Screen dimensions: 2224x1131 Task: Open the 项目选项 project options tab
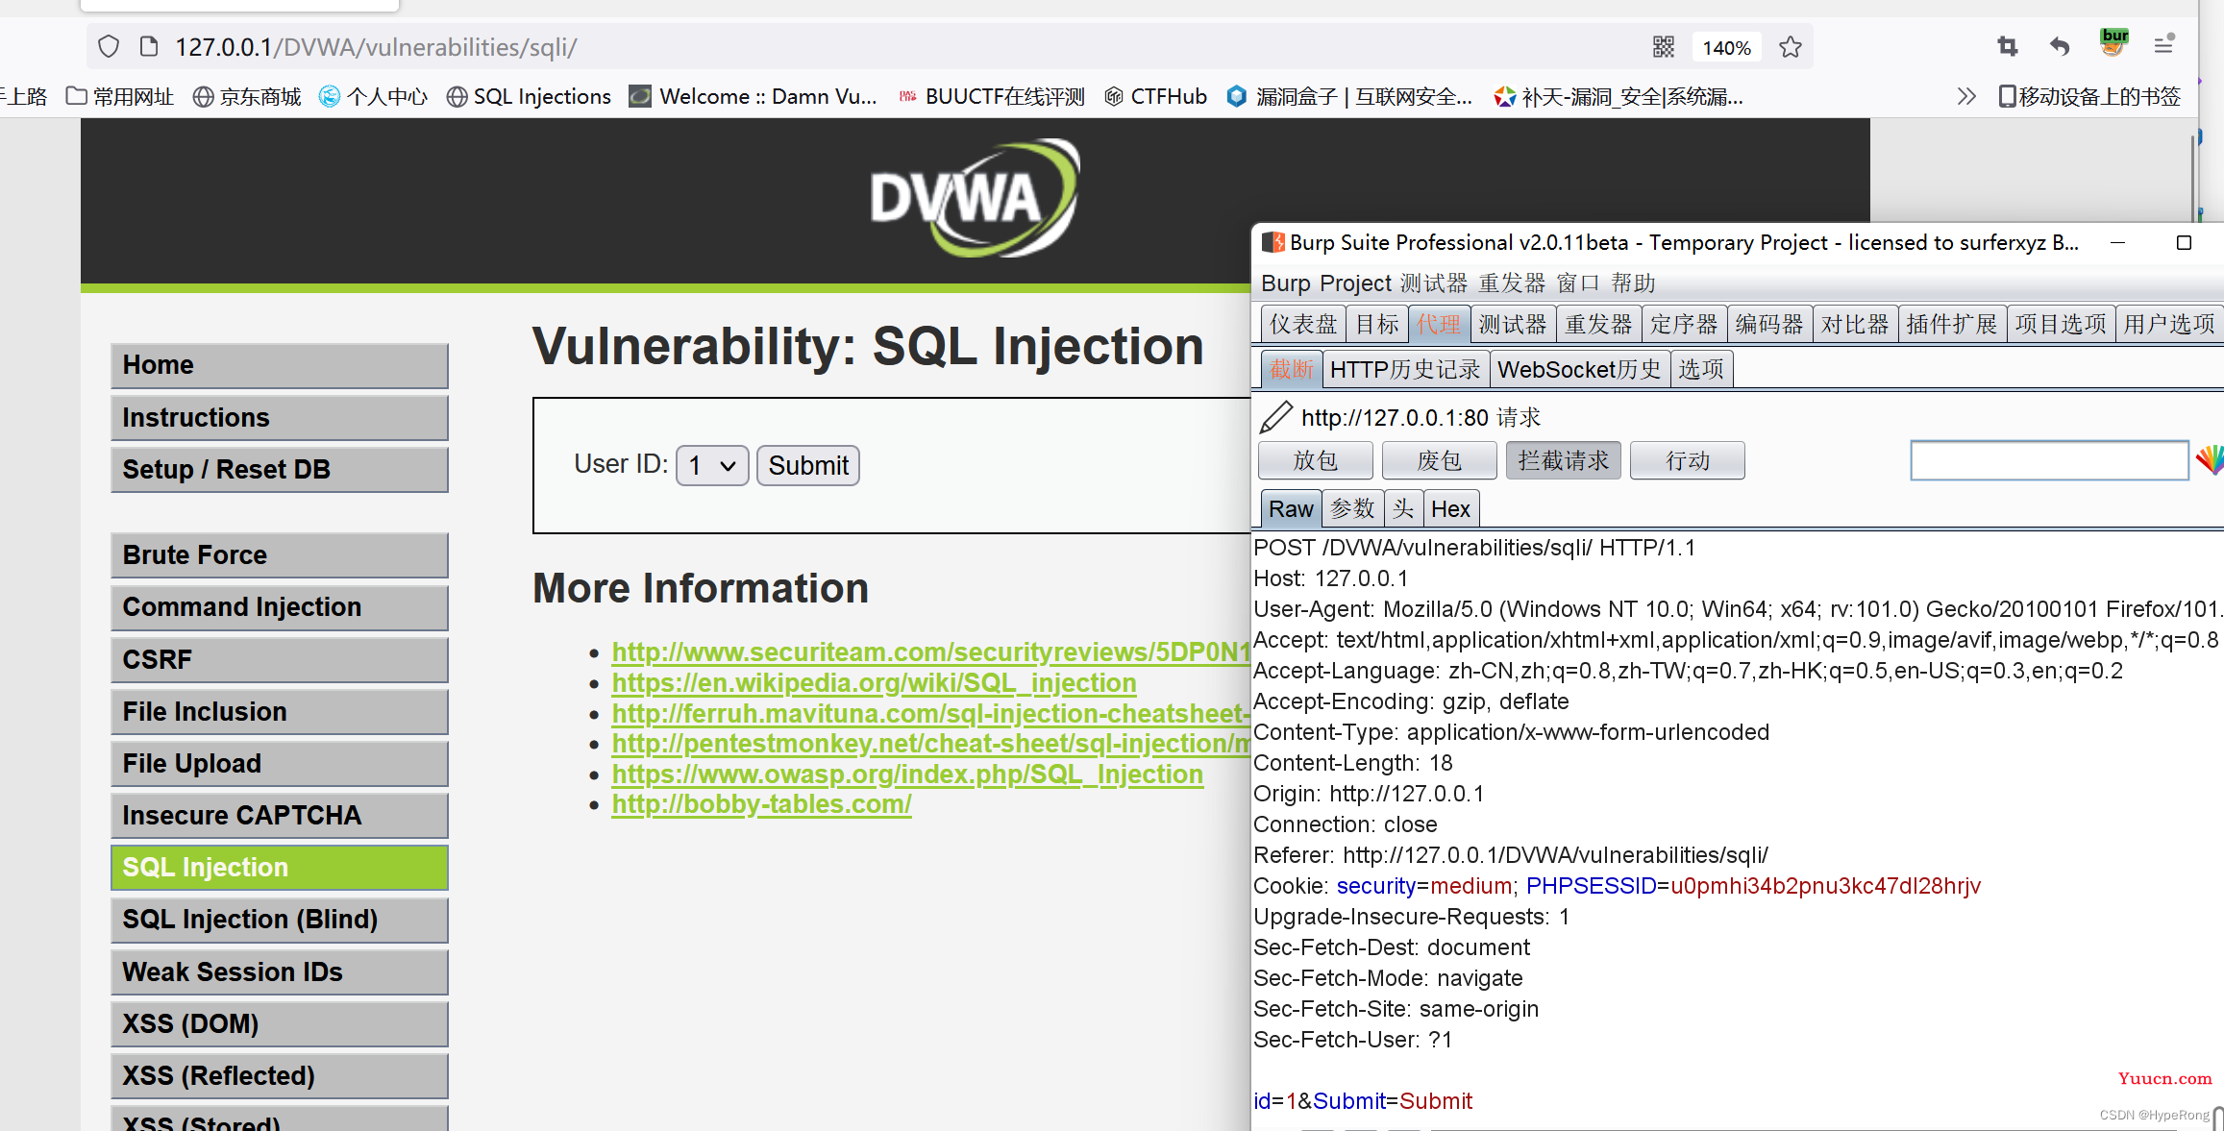click(x=2061, y=325)
